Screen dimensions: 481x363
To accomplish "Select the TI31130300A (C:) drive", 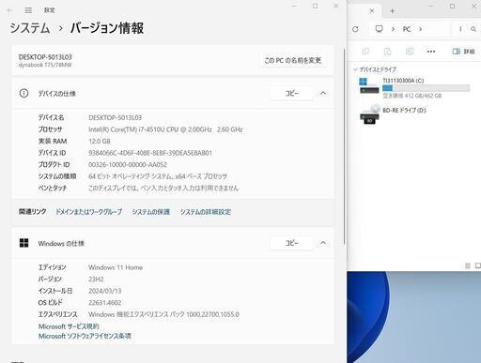I will coord(414,88).
